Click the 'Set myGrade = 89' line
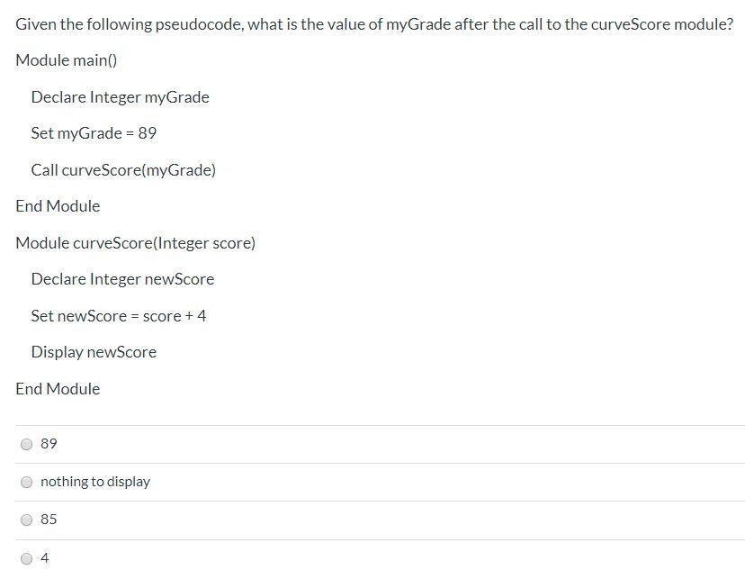 pos(94,133)
